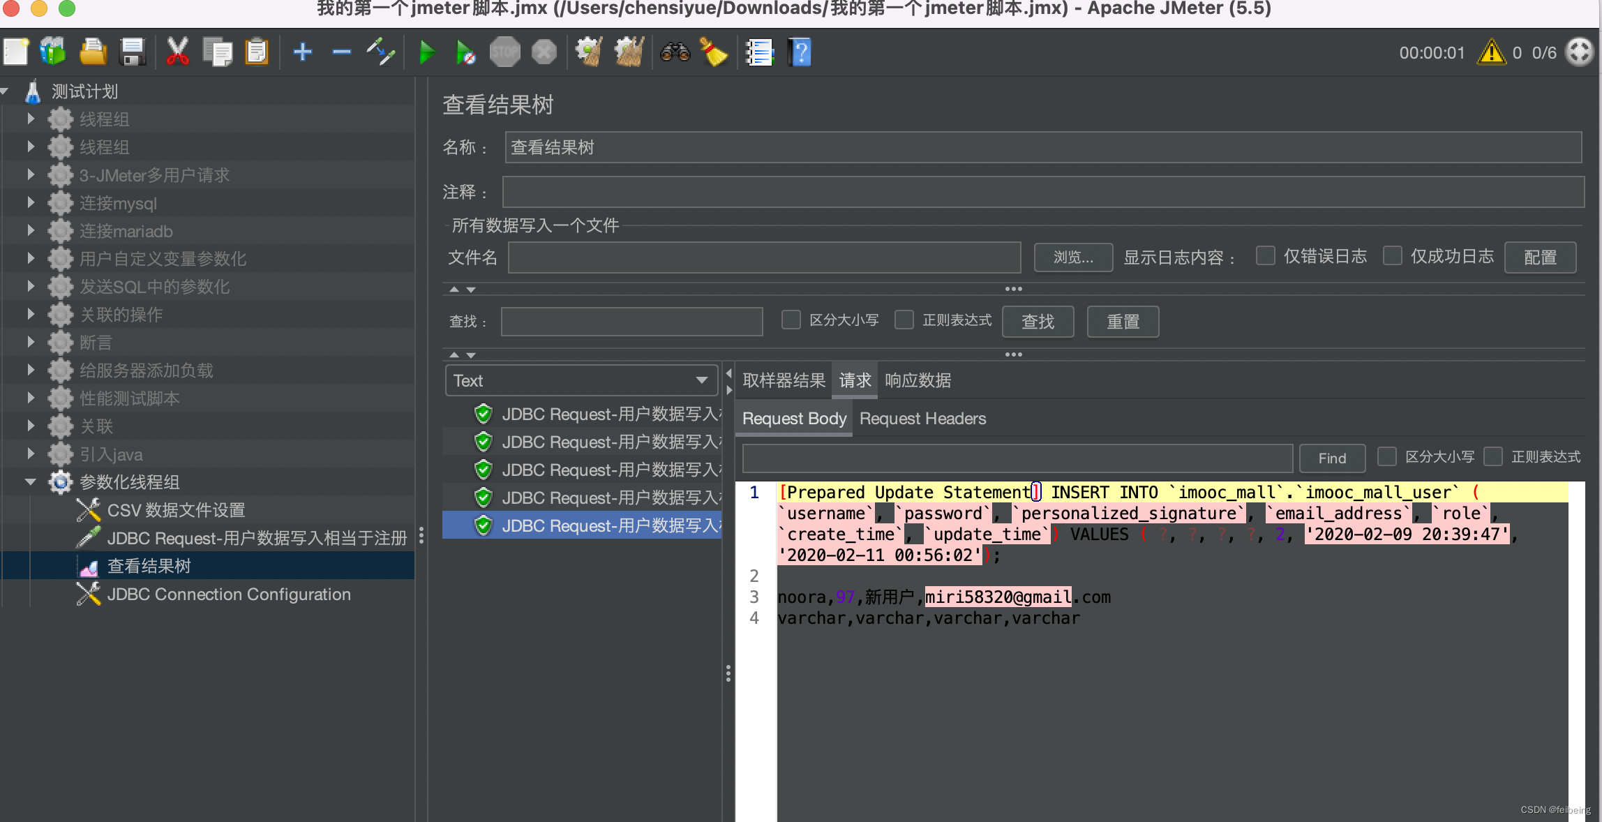Toggle 正则表达式 checkbox next to Find
Image resolution: width=1602 pixels, height=822 pixels.
(1493, 456)
